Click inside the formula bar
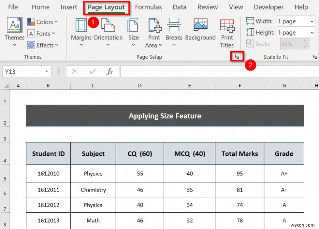The height and width of the screenshot is (229, 319). coord(220,71)
